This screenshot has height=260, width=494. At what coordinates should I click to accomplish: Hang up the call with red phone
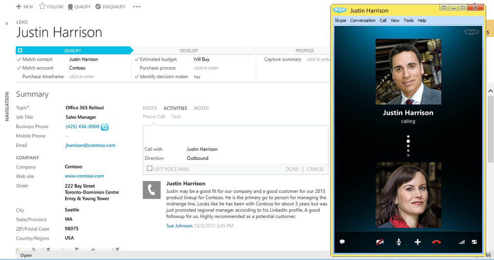(436, 242)
